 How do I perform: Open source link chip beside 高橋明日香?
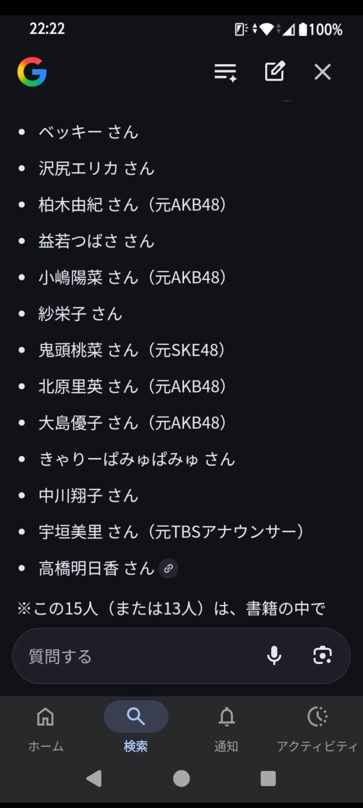tap(169, 568)
